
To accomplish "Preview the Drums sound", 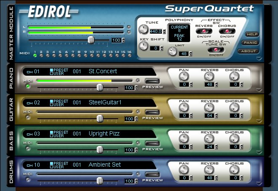I will (x=153, y=175).
